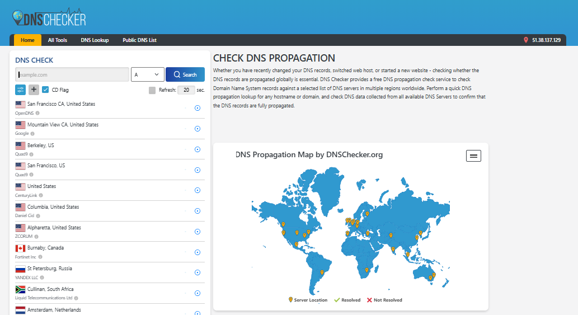Image resolution: width=578 pixels, height=315 pixels.
Task: Click the US flag beside Mountain View CA
Action: 20,125
